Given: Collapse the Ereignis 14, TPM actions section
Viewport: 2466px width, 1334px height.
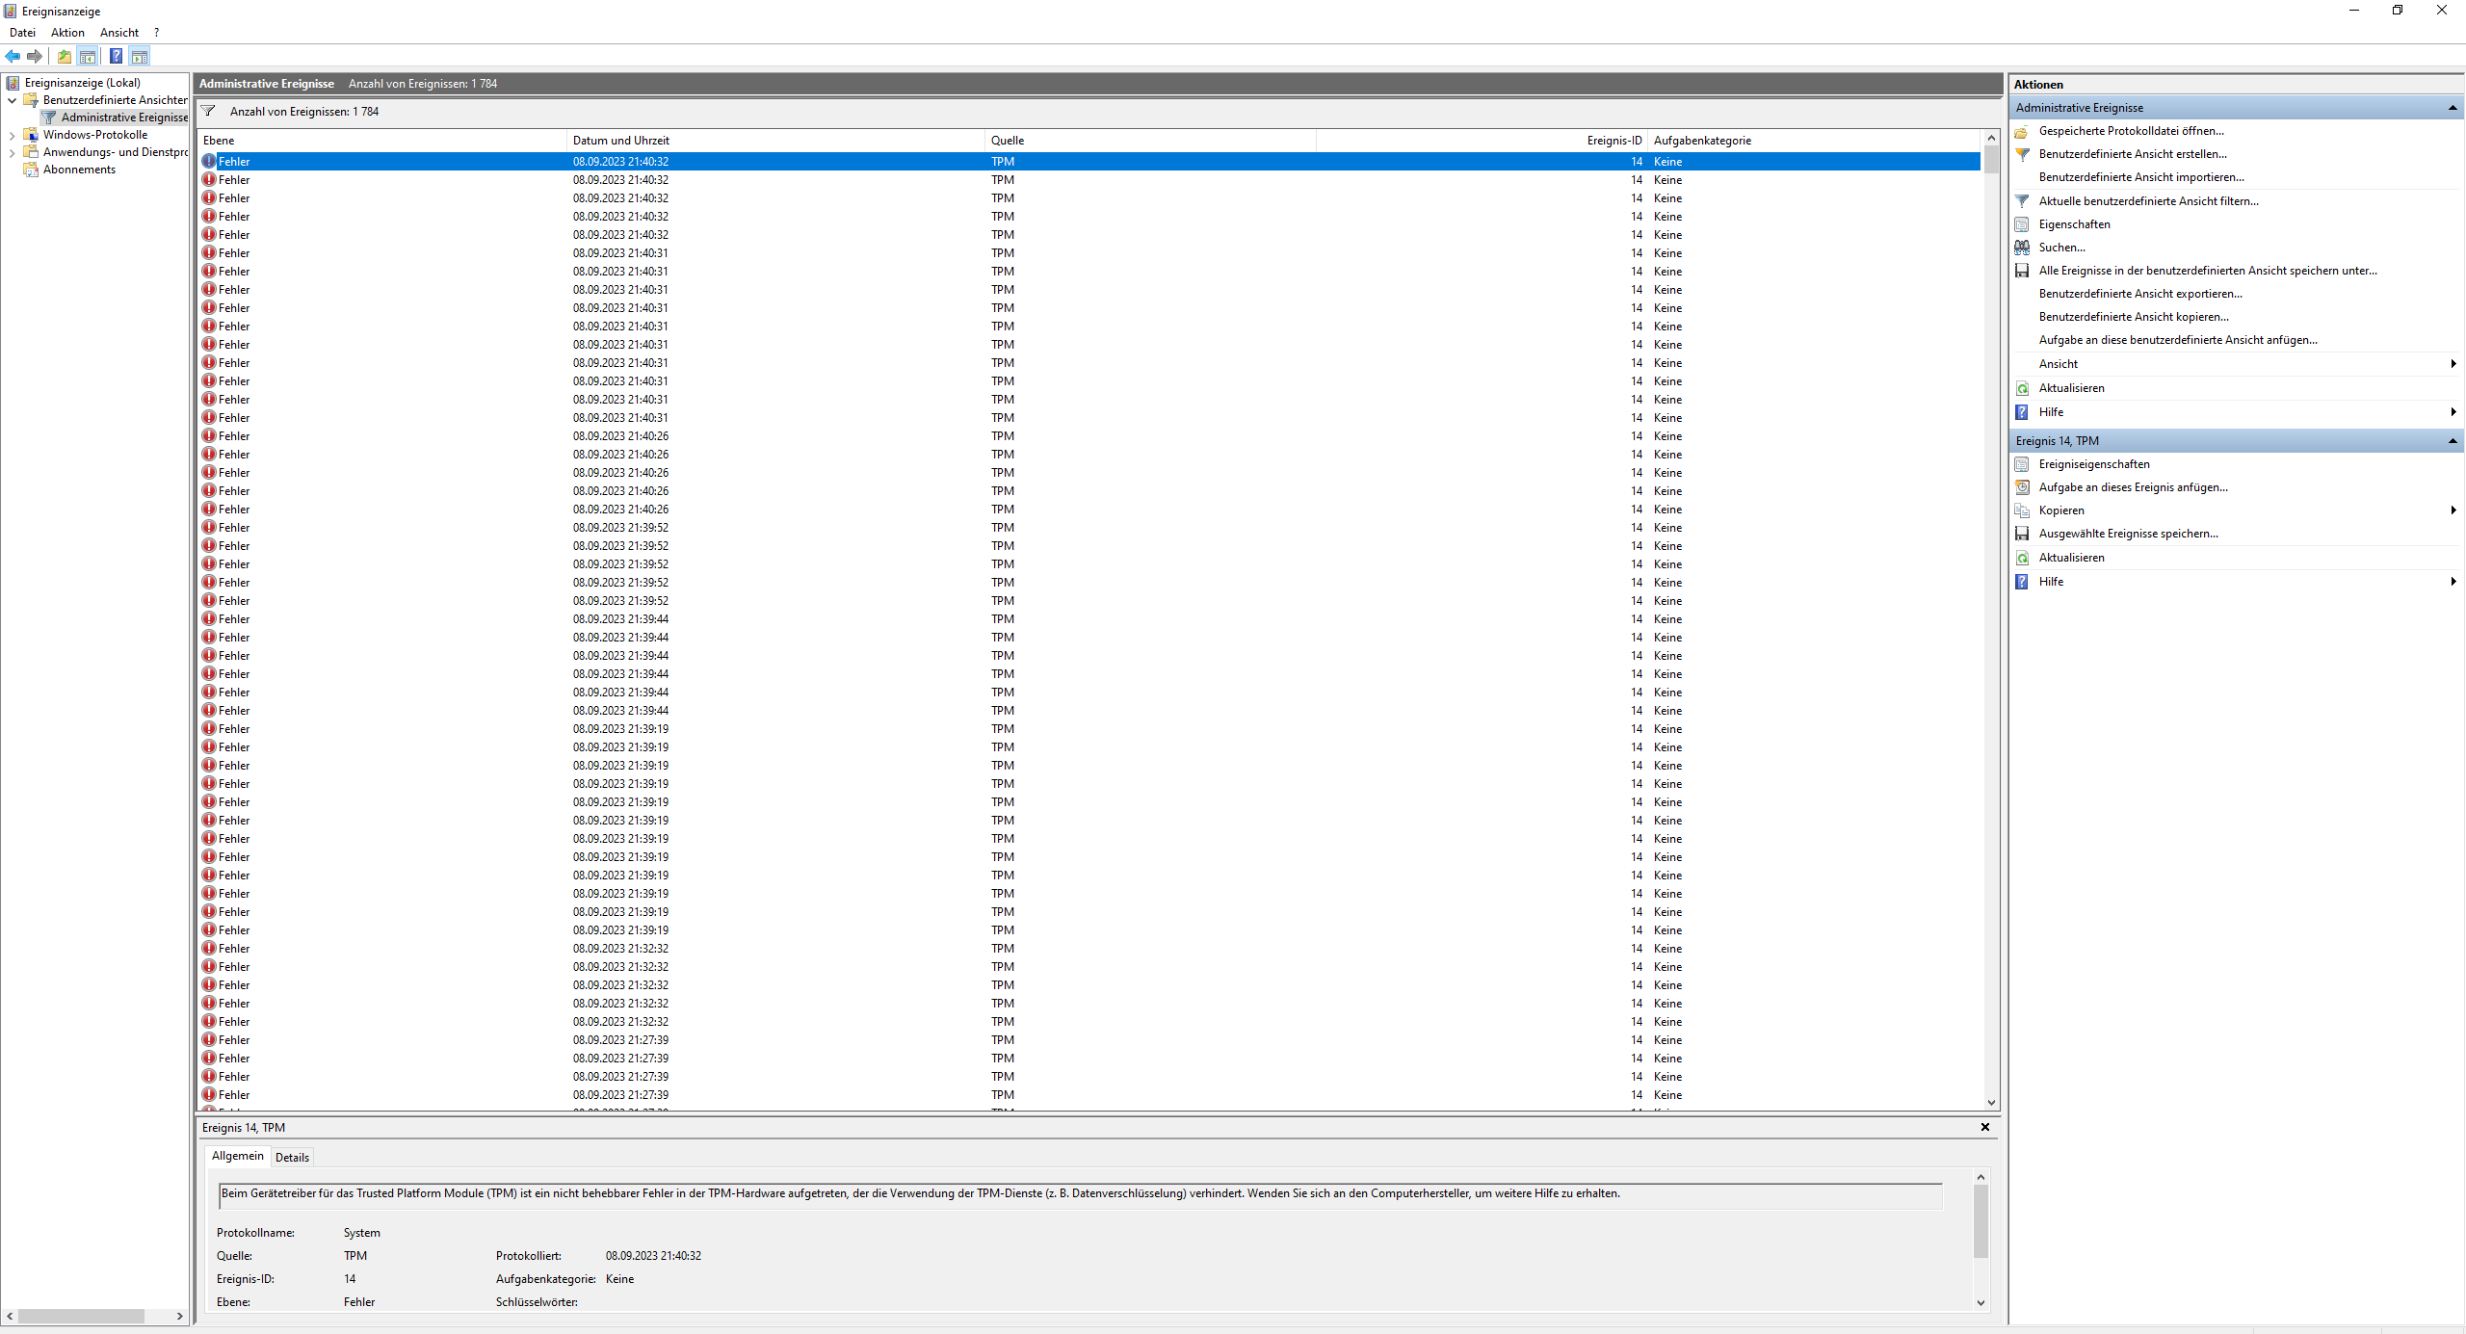Looking at the screenshot, I should click(x=2453, y=441).
